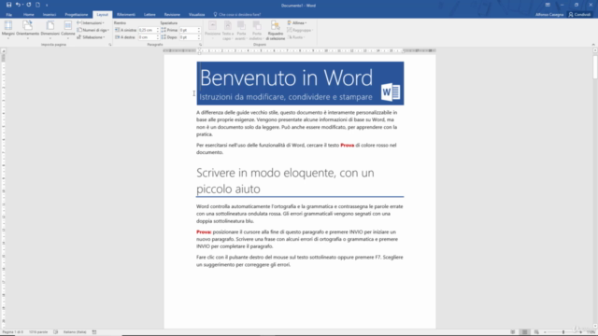Click heading 'Scrivere in modo eloquente'

[x=285, y=180]
